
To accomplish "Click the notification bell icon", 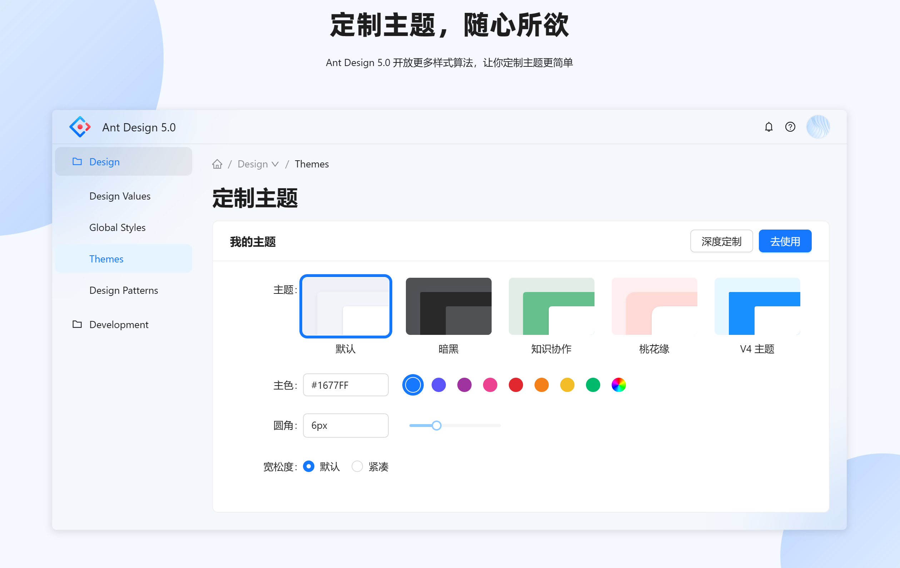I will coord(769,127).
